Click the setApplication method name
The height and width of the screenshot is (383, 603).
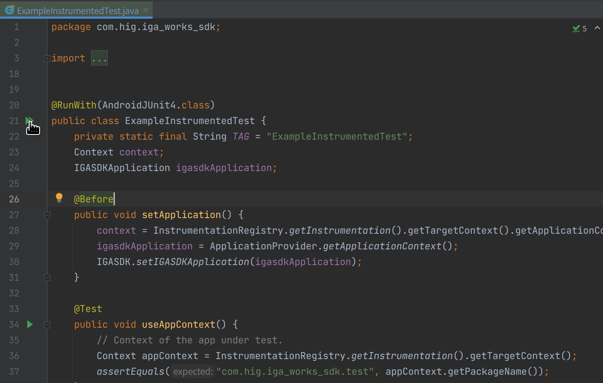[181, 215]
